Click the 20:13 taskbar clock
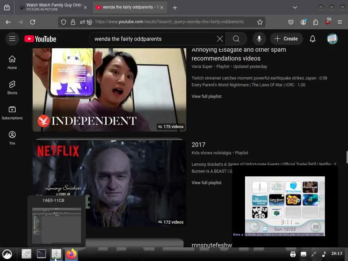348x261 pixels. (x=336, y=254)
